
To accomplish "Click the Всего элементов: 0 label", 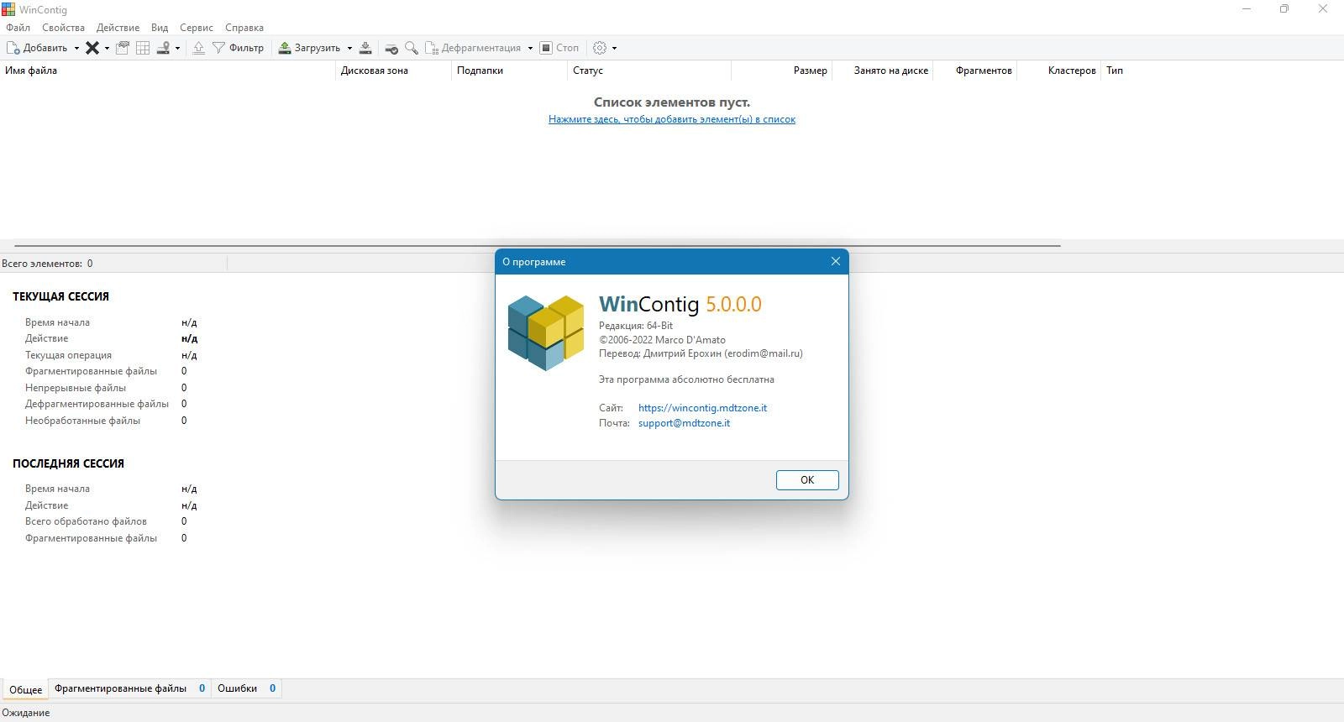I will pyautogui.click(x=47, y=264).
